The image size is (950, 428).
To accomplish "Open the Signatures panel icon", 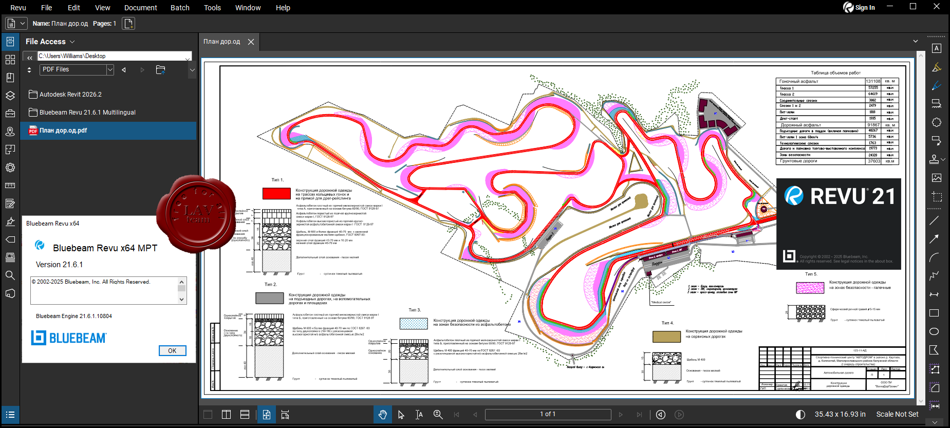I will [10, 221].
